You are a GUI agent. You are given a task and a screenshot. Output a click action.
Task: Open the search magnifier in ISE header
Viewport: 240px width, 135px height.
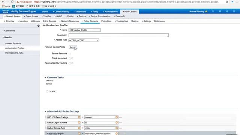coord(213,11)
